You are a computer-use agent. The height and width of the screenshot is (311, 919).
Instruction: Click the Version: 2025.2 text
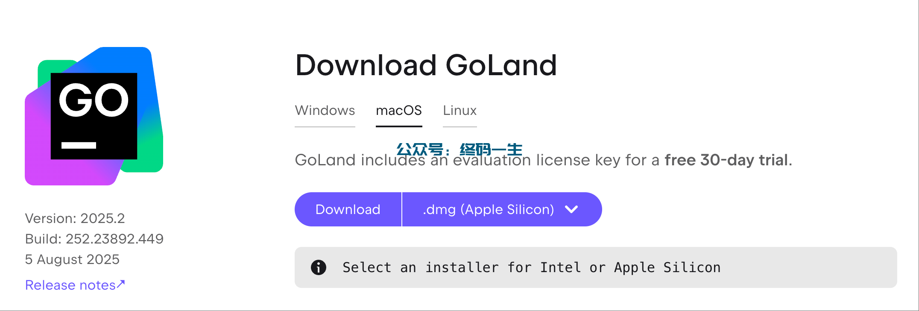click(75, 218)
